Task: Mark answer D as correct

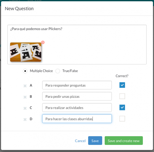Action: [122, 119]
